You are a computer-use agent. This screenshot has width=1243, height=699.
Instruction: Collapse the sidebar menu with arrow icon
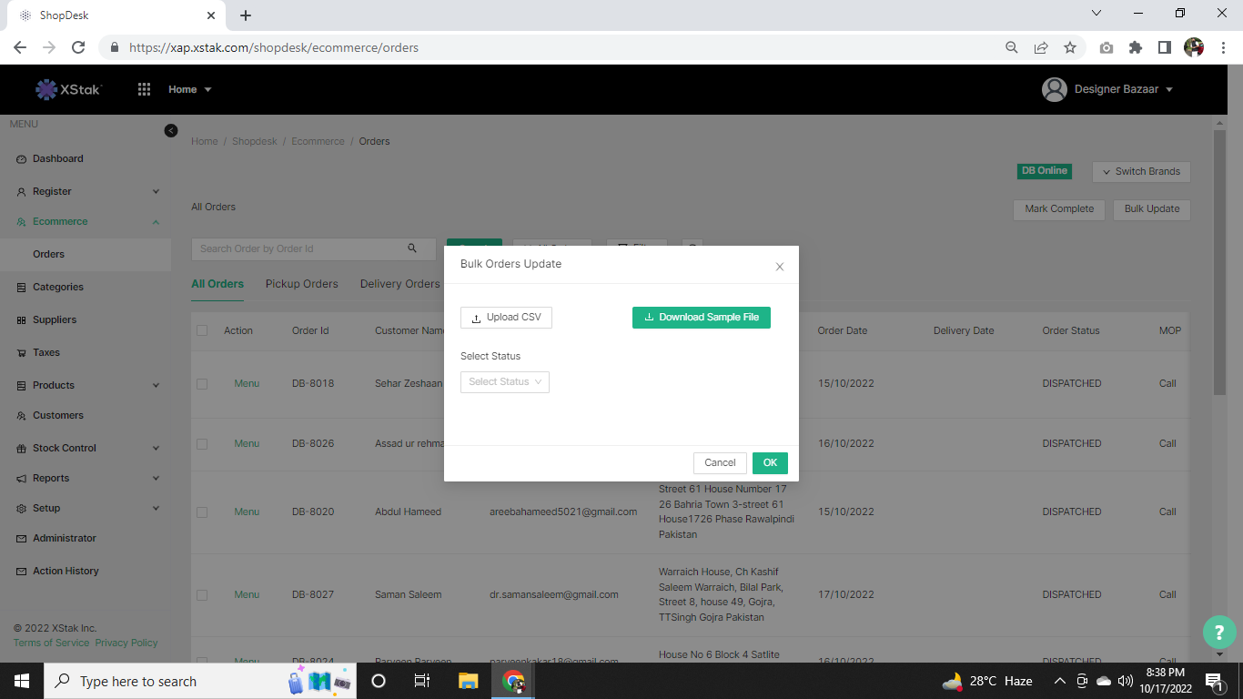point(171,130)
